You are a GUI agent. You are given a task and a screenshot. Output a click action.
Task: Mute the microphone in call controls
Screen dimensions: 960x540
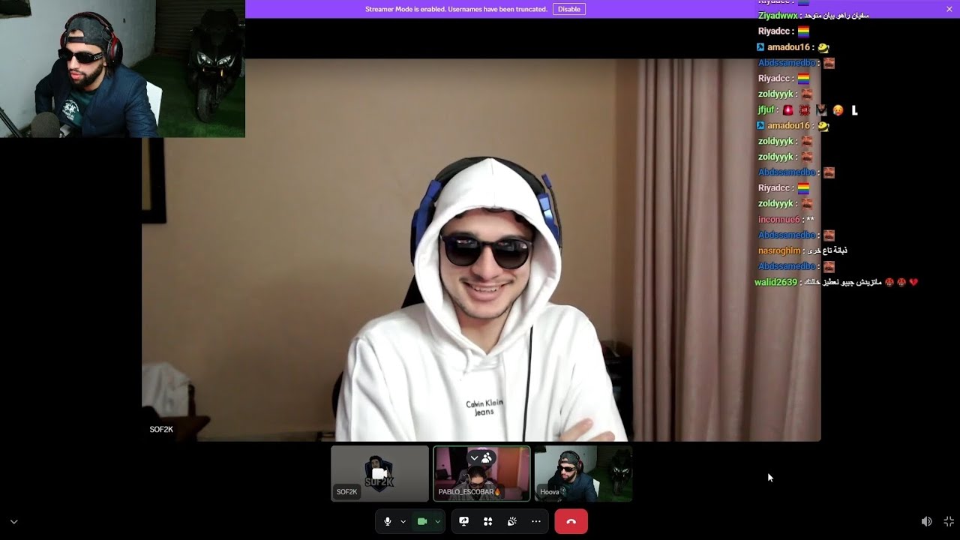pyautogui.click(x=387, y=521)
